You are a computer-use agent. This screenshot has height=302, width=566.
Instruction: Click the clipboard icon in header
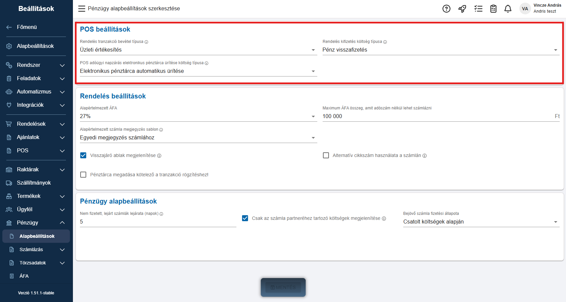pyautogui.click(x=493, y=9)
